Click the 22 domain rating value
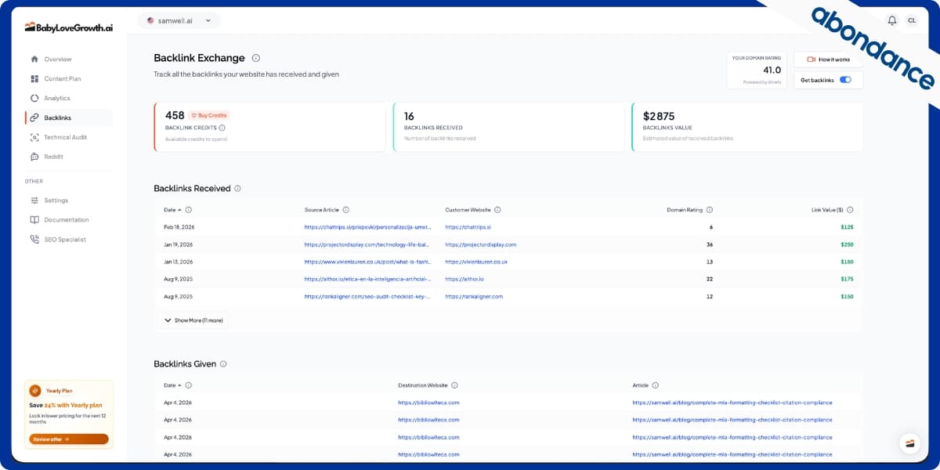The width and height of the screenshot is (940, 470). click(x=710, y=279)
